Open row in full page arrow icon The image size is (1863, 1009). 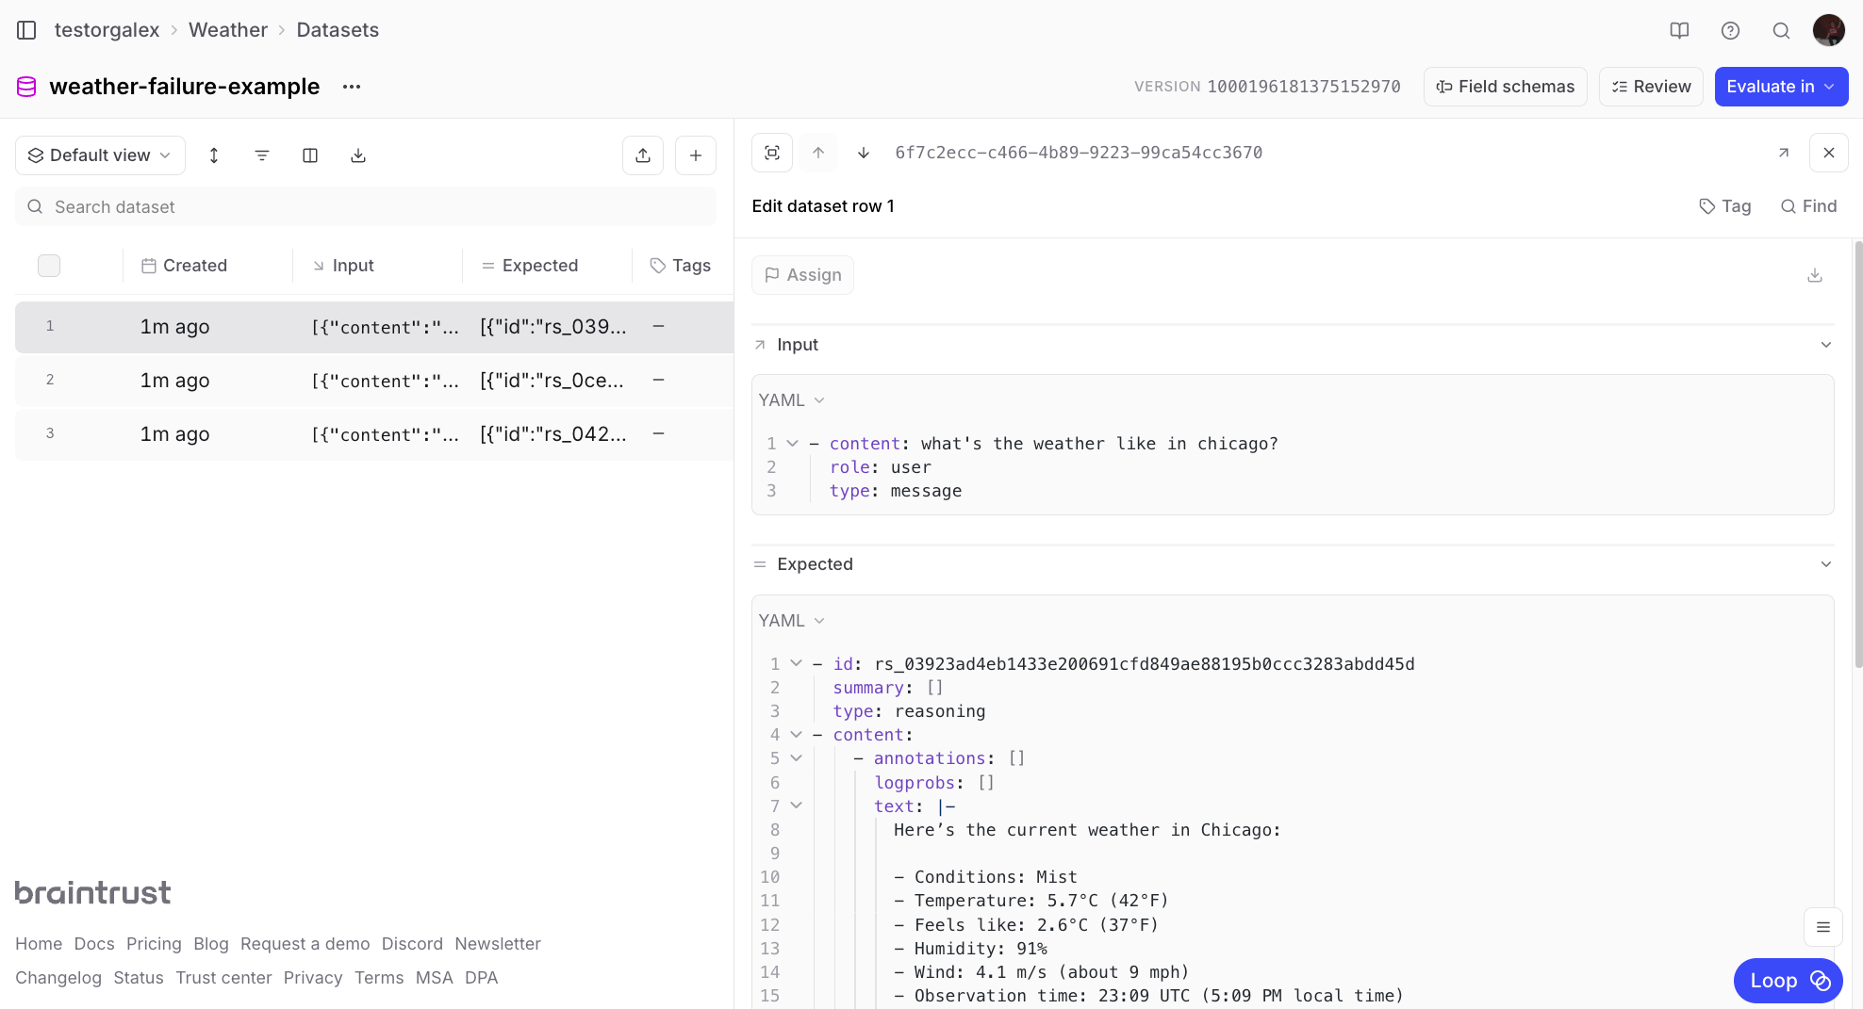click(1784, 153)
